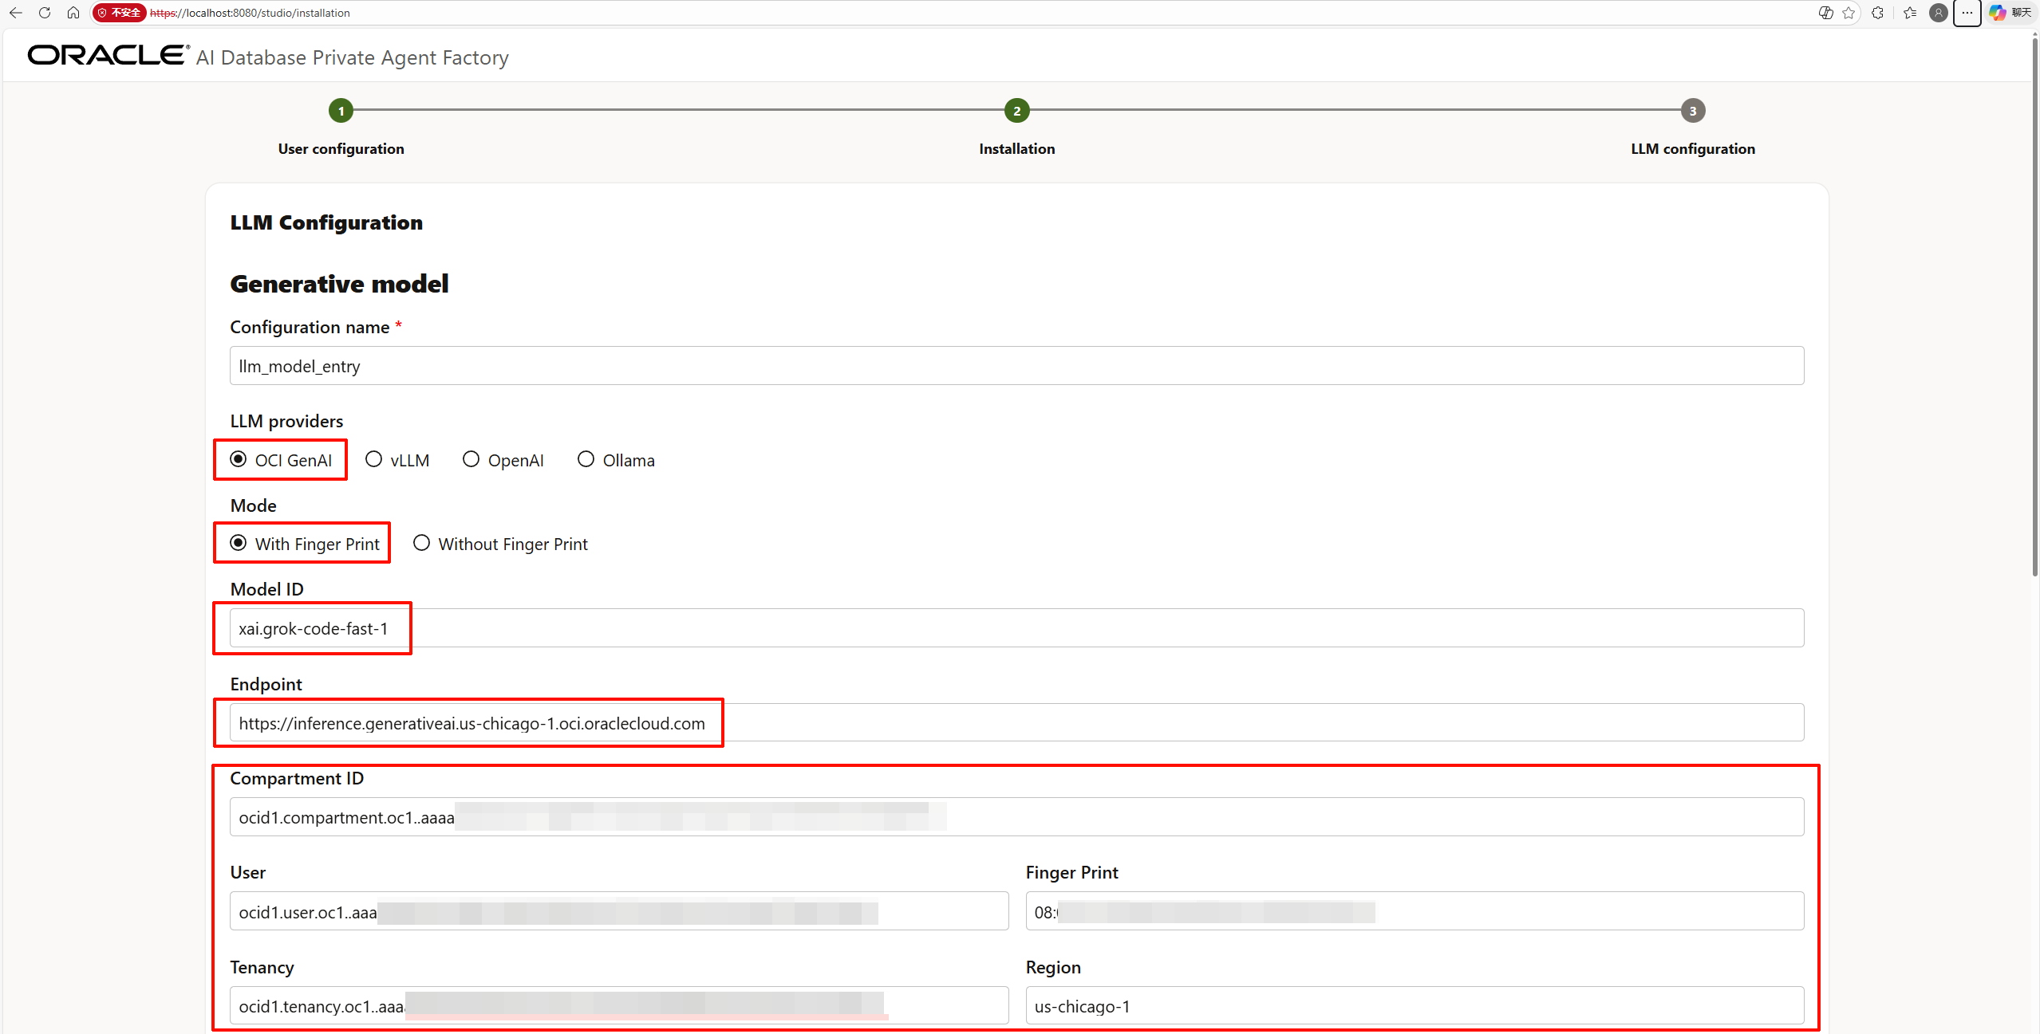Select the vLLM provider radio button
This screenshot has width=2040, height=1034.
[x=373, y=459]
